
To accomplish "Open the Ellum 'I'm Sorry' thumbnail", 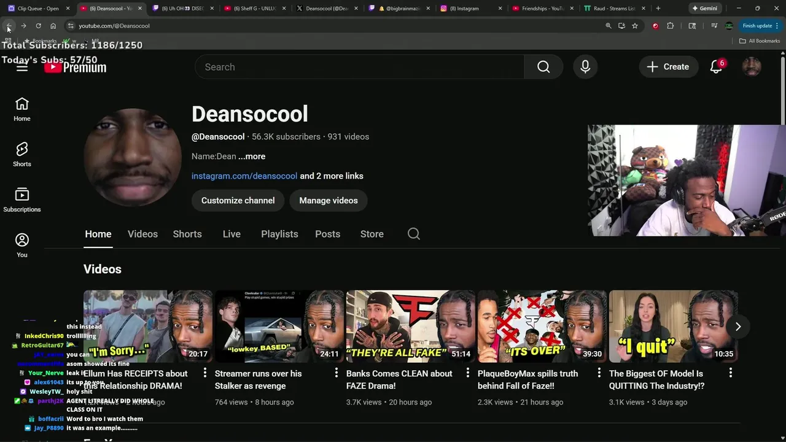I will pos(148,327).
